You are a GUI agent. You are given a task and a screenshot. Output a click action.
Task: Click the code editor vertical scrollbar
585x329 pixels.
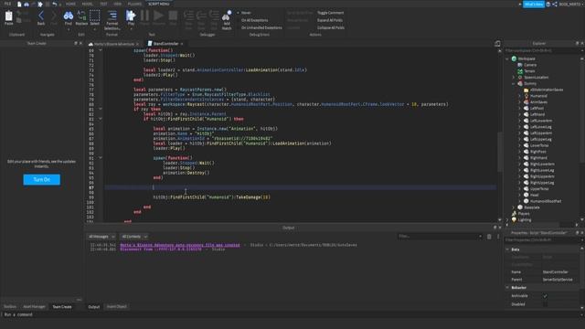point(500,152)
